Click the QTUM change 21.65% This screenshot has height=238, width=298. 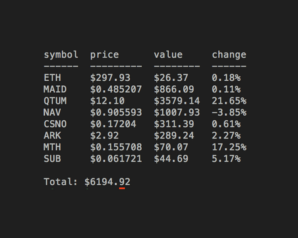point(229,101)
